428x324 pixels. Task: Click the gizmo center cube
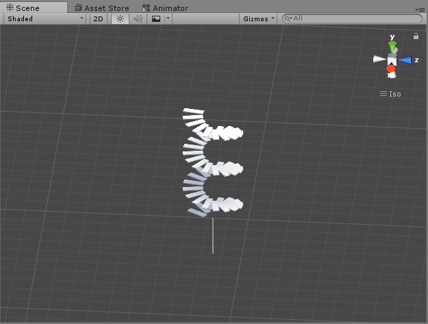392,59
